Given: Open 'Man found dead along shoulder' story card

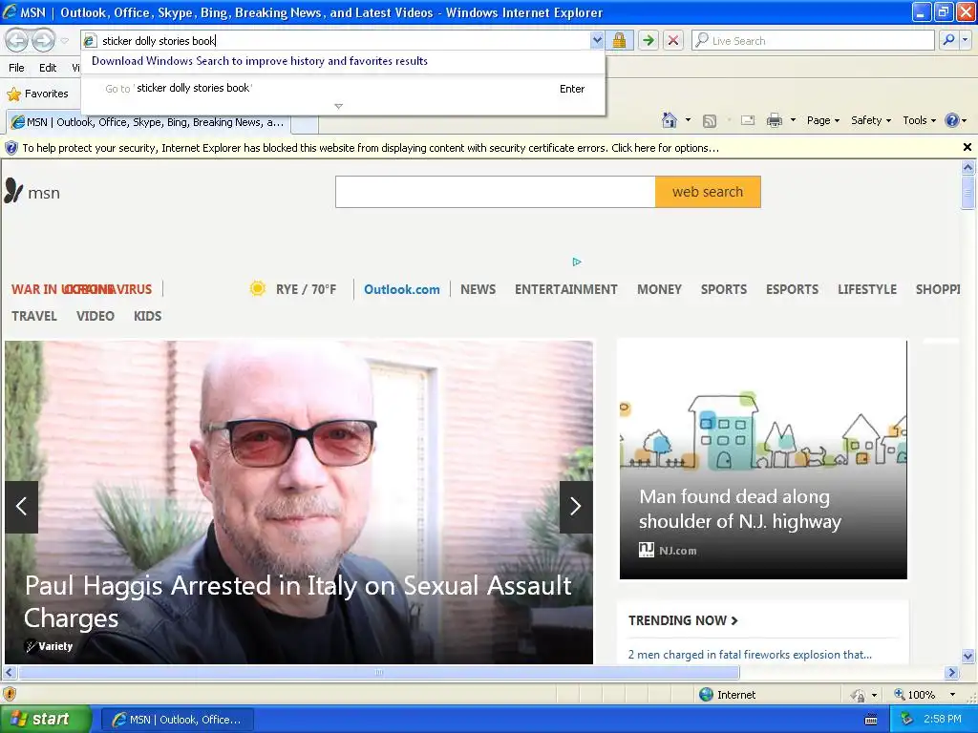Looking at the screenshot, I should pyautogui.click(x=763, y=459).
